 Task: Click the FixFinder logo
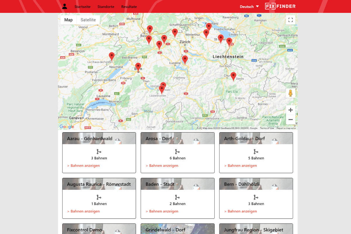tap(280, 6)
